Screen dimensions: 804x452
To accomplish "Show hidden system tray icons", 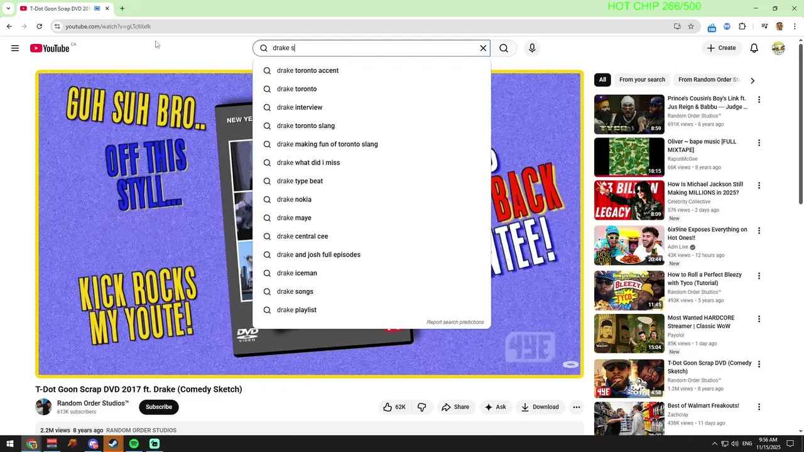I will [x=714, y=444].
